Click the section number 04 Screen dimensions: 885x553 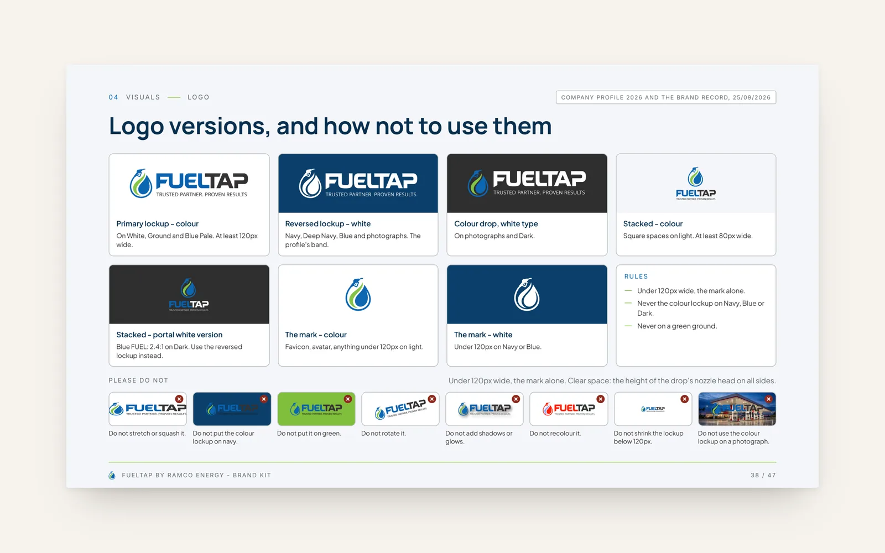pyautogui.click(x=113, y=97)
